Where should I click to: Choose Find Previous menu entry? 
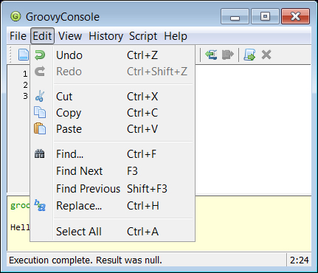[113, 189]
